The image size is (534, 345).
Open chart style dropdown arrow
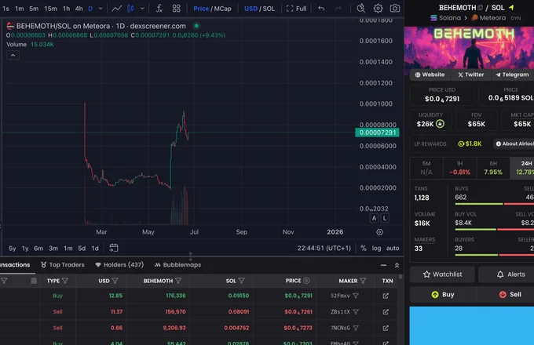[x=142, y=8]
